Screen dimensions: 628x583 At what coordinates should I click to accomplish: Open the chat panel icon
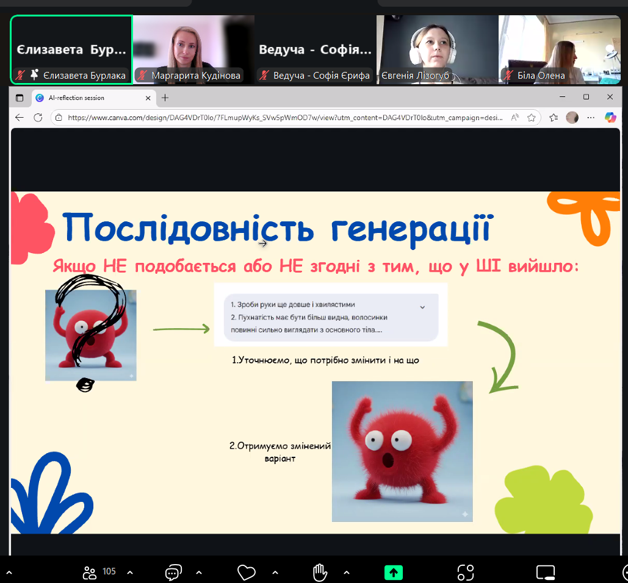click(x=173, y=572)
